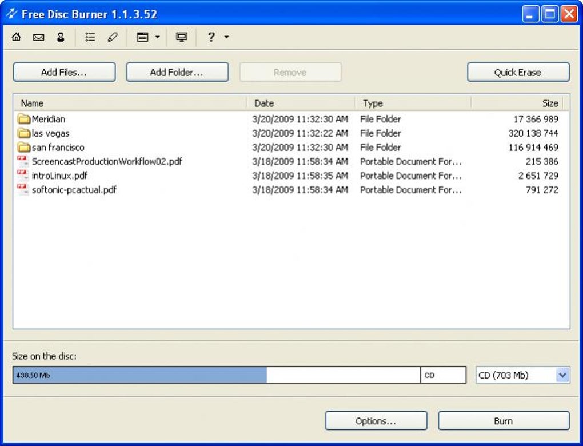Click the Burn button

[504, 421]
